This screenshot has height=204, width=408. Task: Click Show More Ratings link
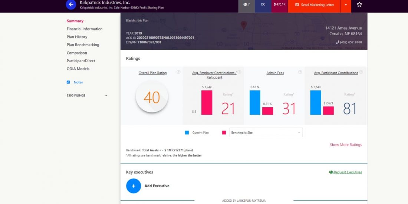346,145
